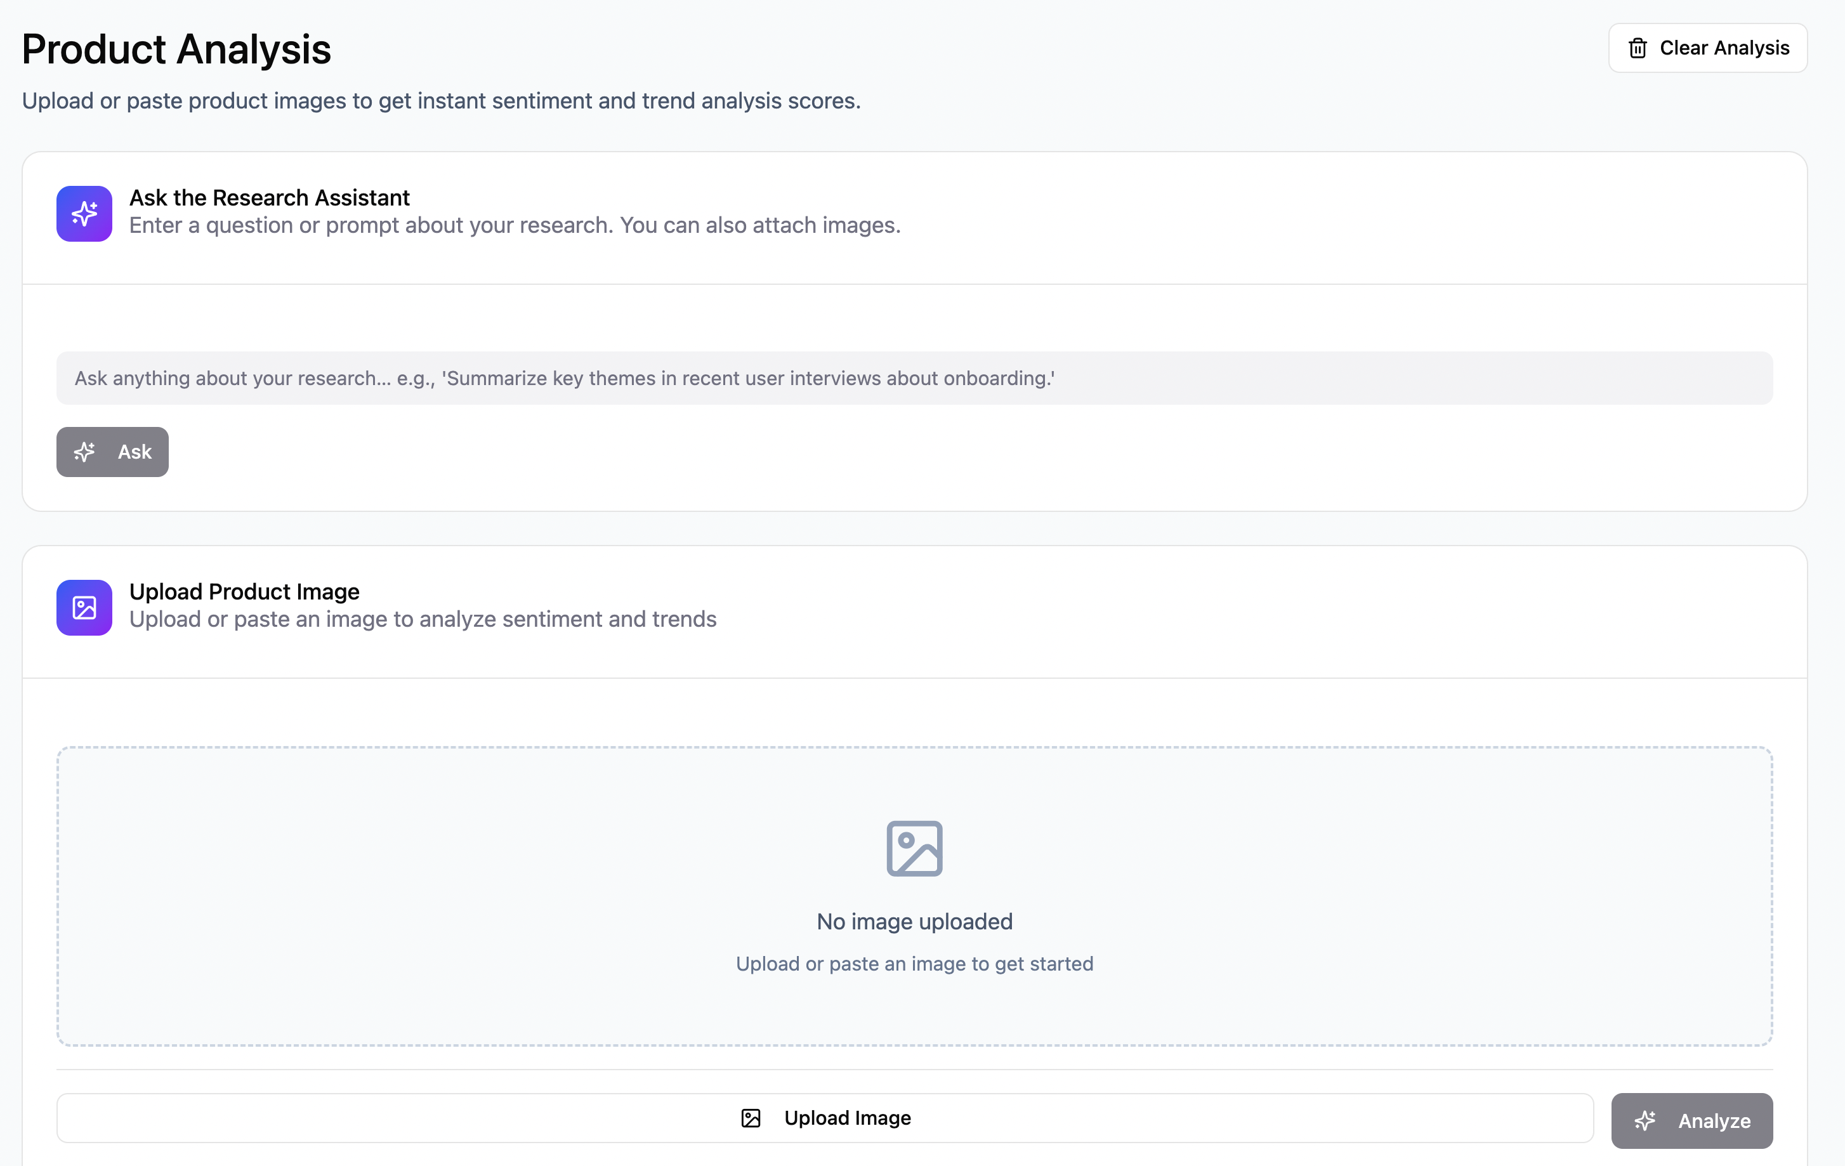
Task: Click the sparkle icon on Ask button
Action: coord(84,452)
